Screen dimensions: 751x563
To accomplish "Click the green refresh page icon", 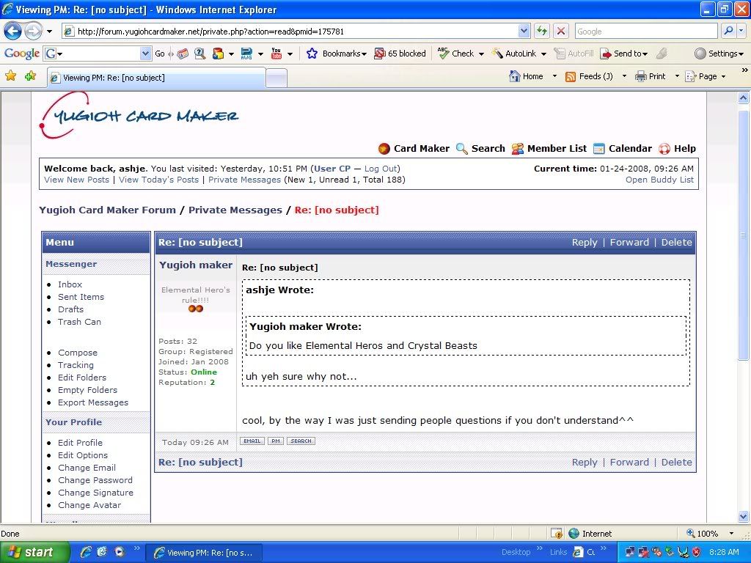I will pyautogui.click(x=542, y=32).
